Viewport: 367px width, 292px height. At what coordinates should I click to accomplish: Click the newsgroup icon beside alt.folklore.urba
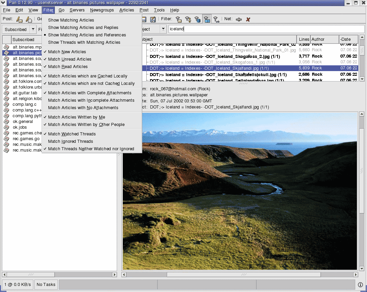click(6, 87)
